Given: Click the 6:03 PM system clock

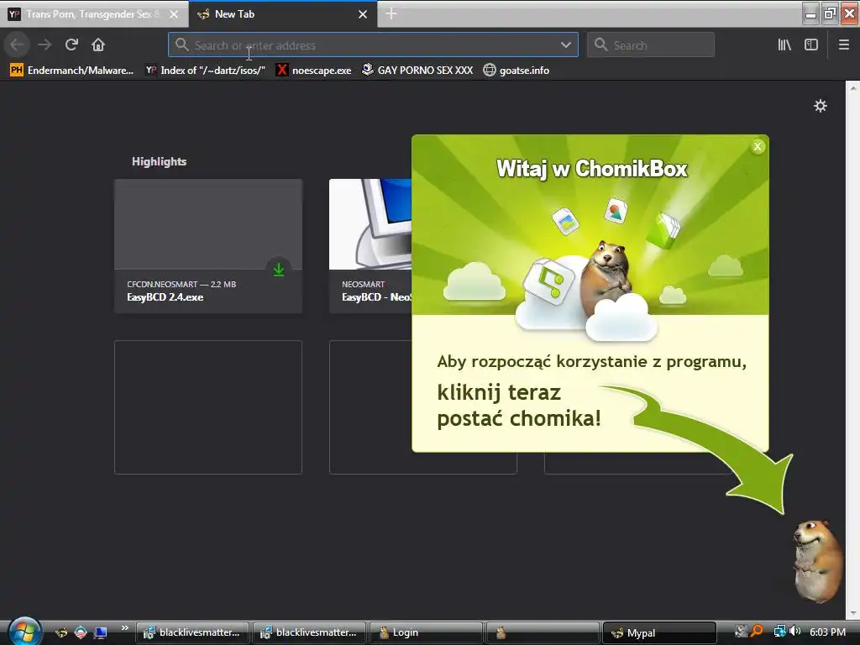Looking at the screenshot, I should click(x=827, y=632).
